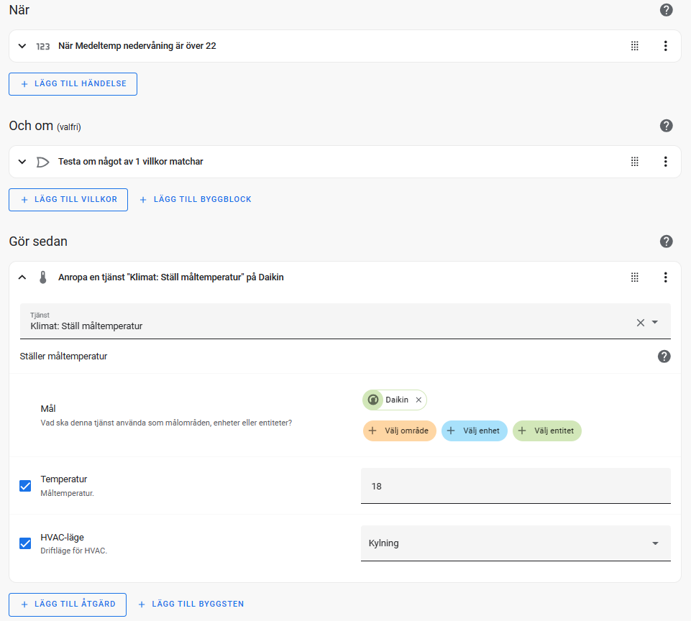
Task: Click drag handle of Daikin action row
Action: [x=634, y=277]
